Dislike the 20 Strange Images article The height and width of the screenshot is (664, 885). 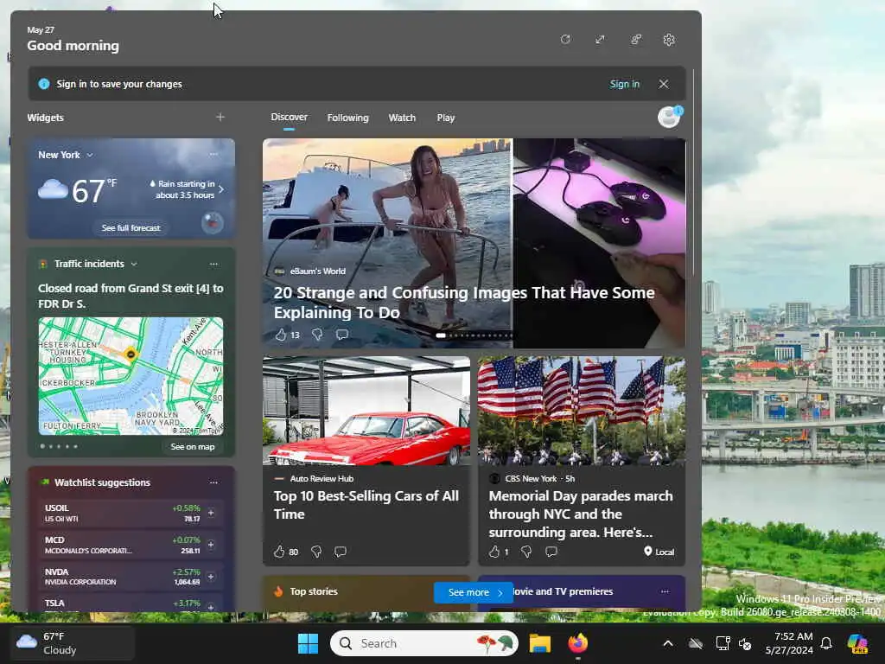317,335
